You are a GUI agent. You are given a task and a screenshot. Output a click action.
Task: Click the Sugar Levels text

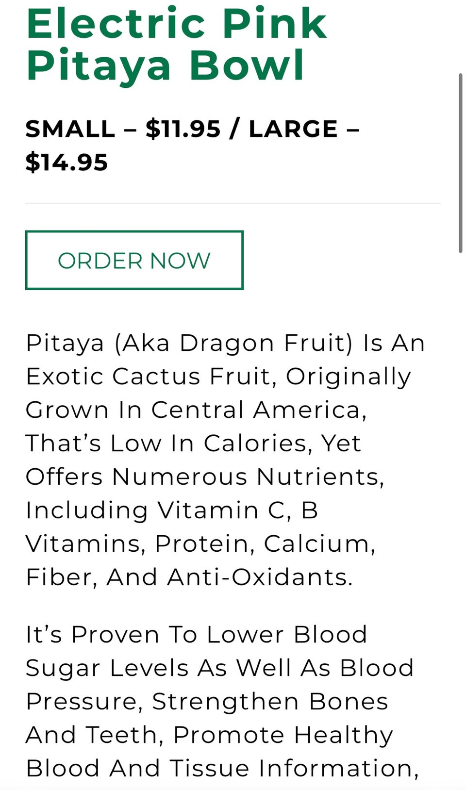(107, 669)
